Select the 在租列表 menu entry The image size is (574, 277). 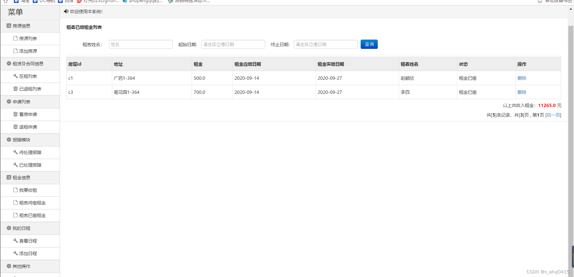point(30,76)
